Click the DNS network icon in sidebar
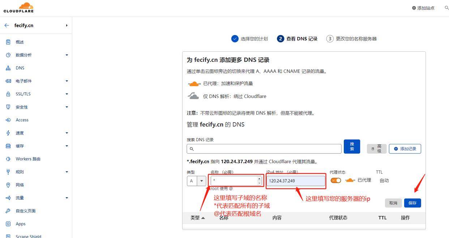Screen dimensions: 449x238 (x=8, y=68)
